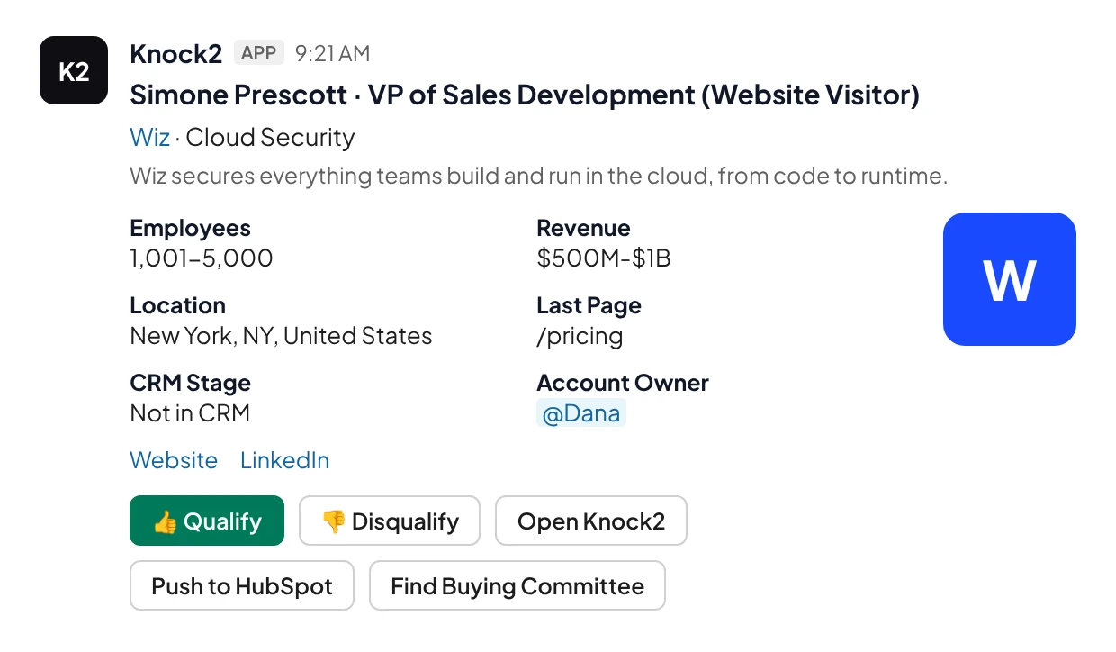Click the green Qualify button
Screen dimensions: 1116x652
pos(207,521)
